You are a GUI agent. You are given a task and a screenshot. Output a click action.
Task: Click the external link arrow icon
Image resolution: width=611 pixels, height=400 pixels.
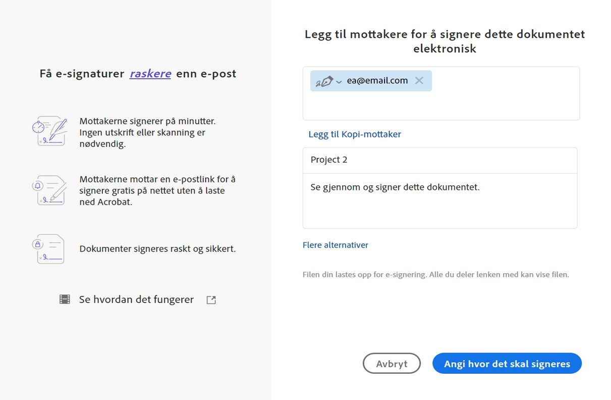pyautogui.click(x=211, y=300)
